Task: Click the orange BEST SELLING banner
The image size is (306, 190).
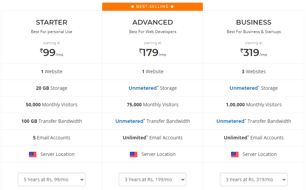Action: 152,7
